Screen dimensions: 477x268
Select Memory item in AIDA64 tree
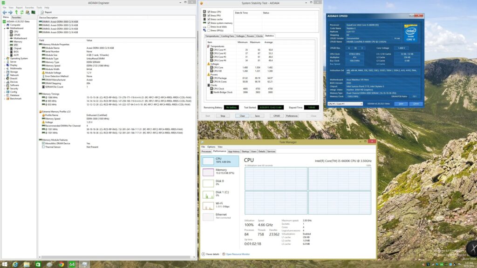(x=18, y=41)
